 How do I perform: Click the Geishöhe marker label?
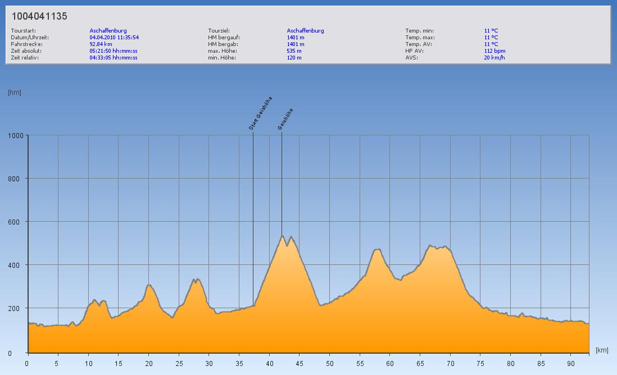[x=285, y=119]
